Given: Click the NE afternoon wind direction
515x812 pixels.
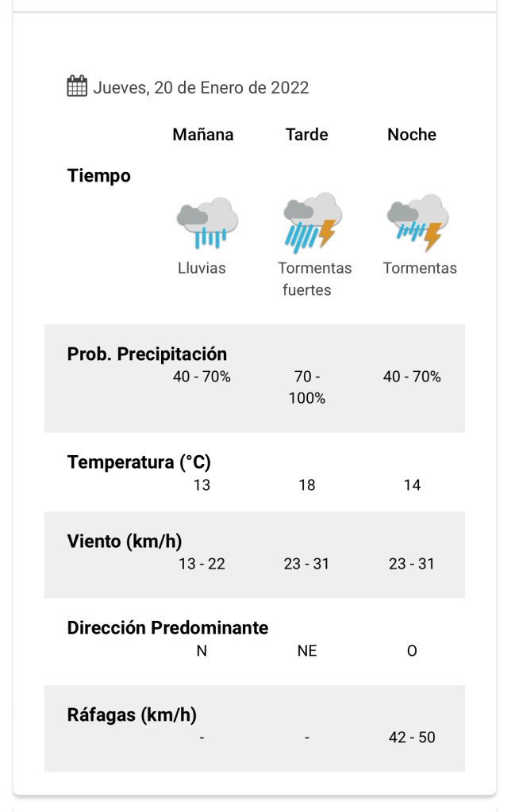Looking at the screenshot, I should [x=307, y=651].
